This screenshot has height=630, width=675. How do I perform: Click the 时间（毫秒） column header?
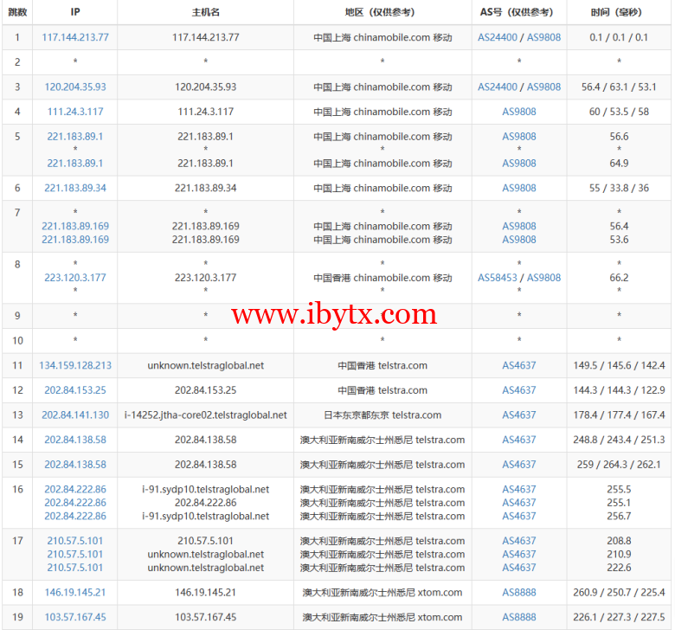pyautogui.click(x=619, y=13)
